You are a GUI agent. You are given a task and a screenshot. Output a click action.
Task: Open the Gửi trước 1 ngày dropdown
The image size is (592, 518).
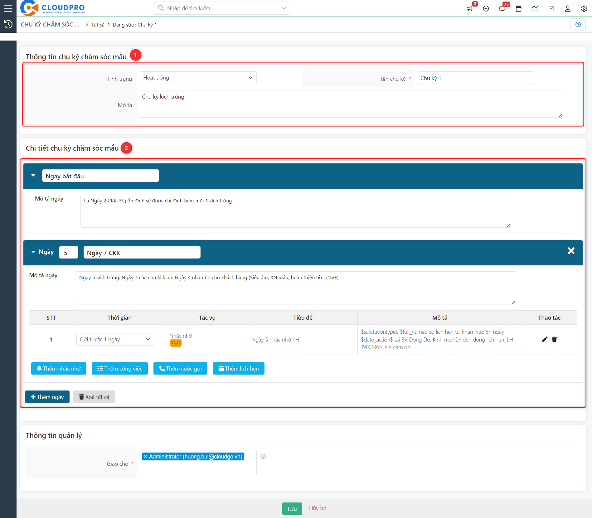coord(115,339)
